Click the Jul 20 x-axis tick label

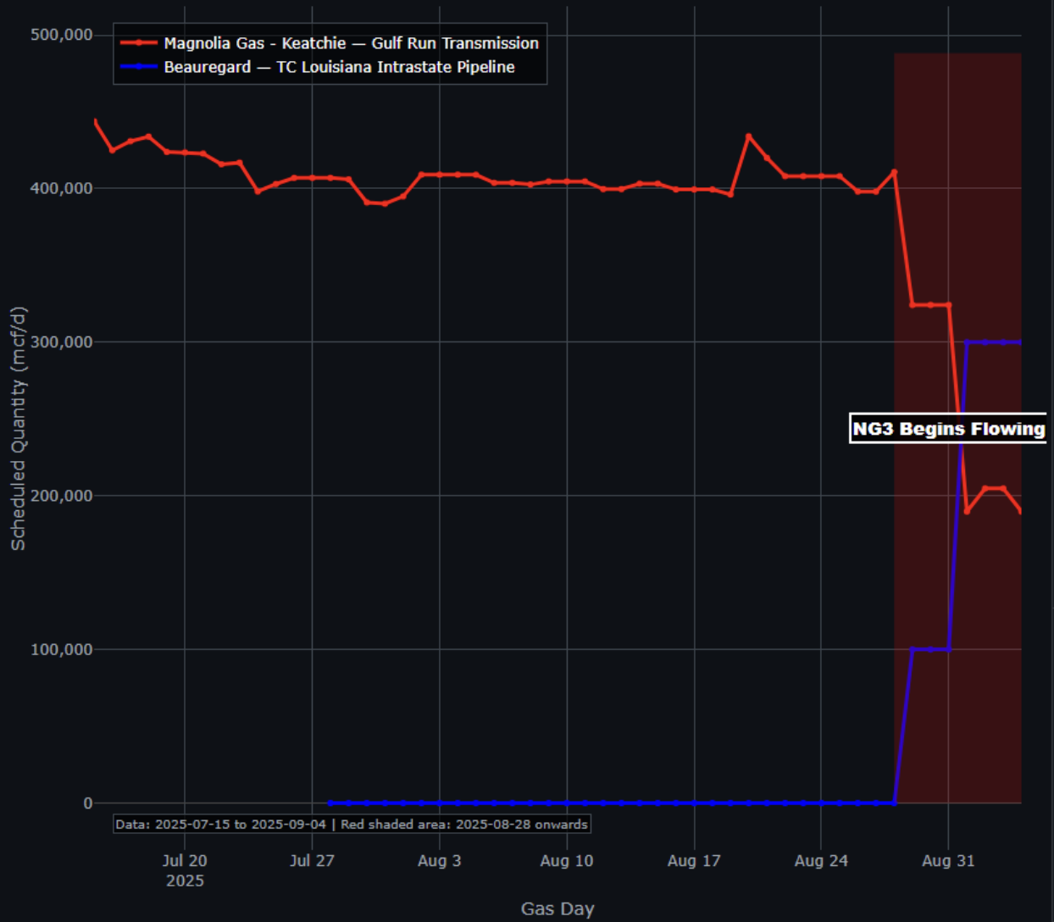coord(185,861)
